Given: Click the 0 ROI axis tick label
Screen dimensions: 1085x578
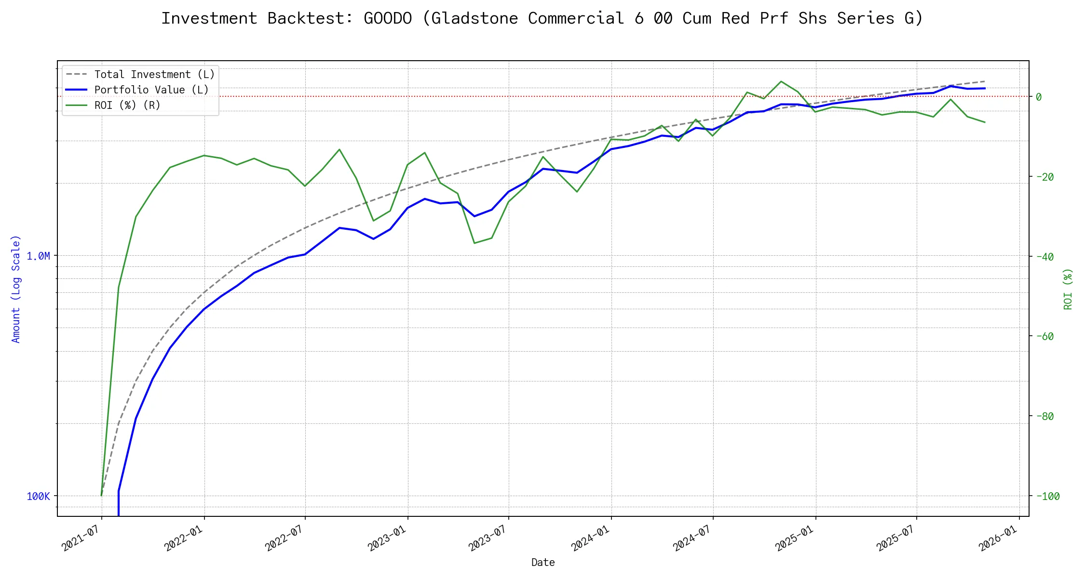Looking at the screenshot, I should coord(1039,97).
